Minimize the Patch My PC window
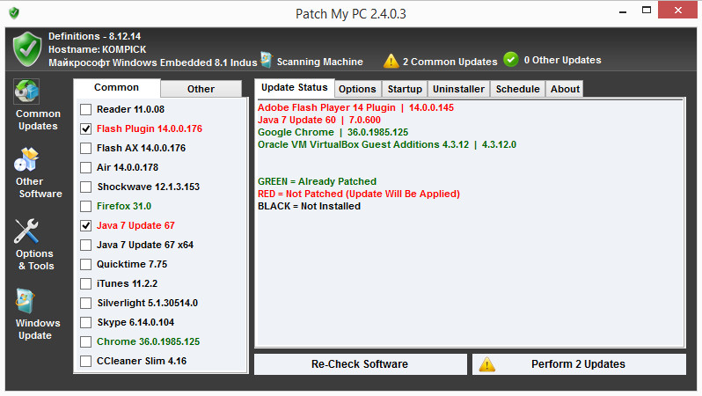Image resolution: width=702 pixels, height=396 pixels. point(622,11)
